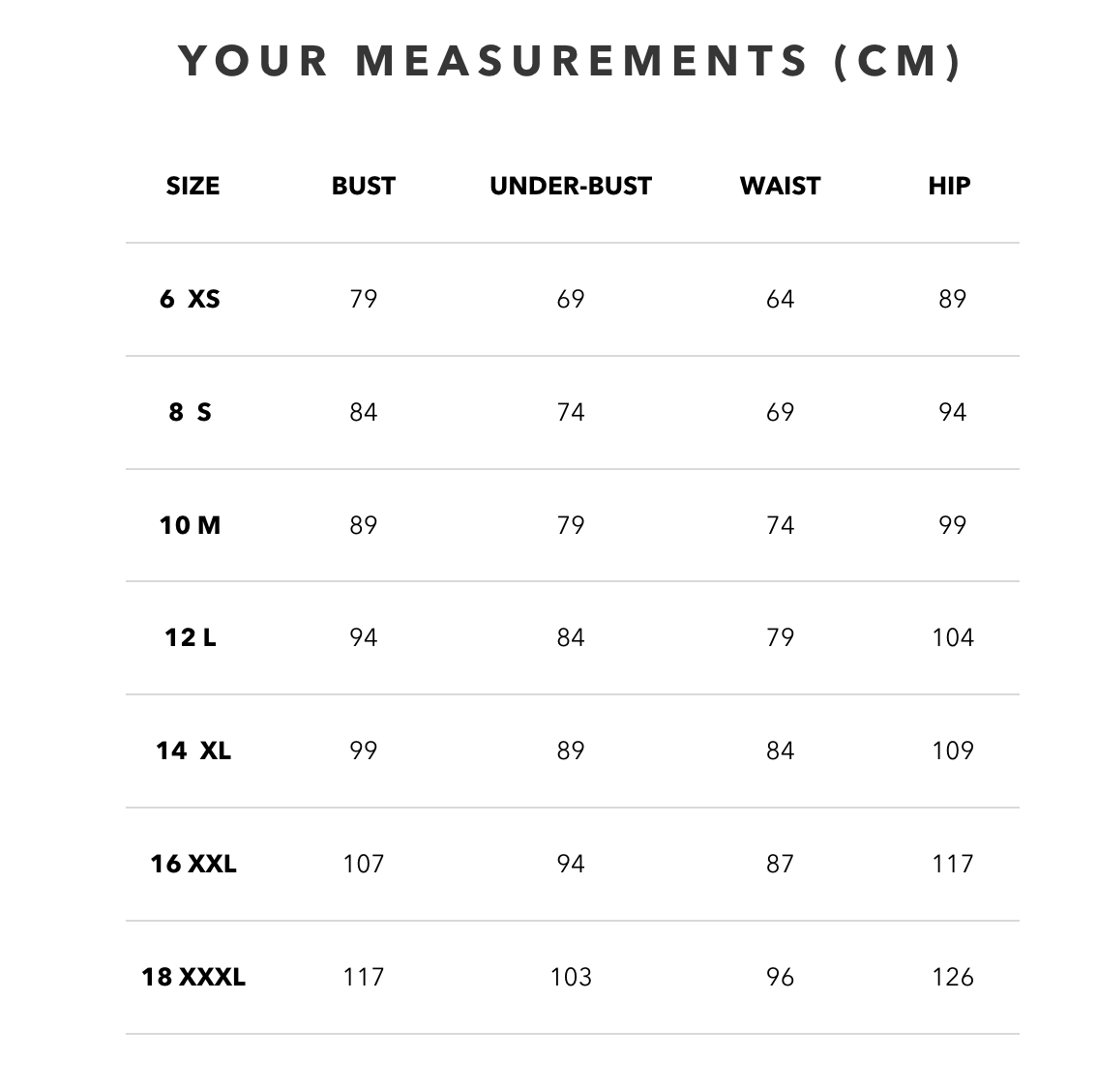Click the waist value 64 for 6 XS
This screenshot has width=1097, height=1089.
point(780,299)
